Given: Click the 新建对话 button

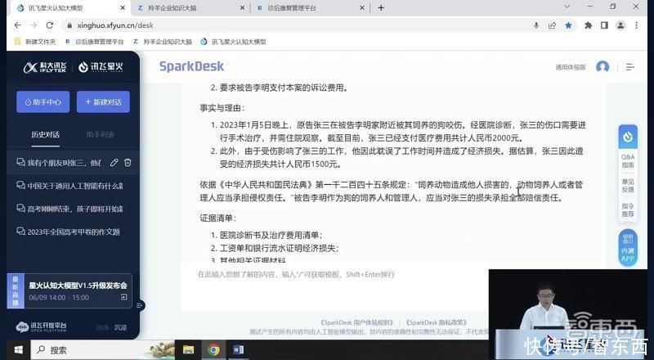Looking at the screenshot, I should 104,102.
